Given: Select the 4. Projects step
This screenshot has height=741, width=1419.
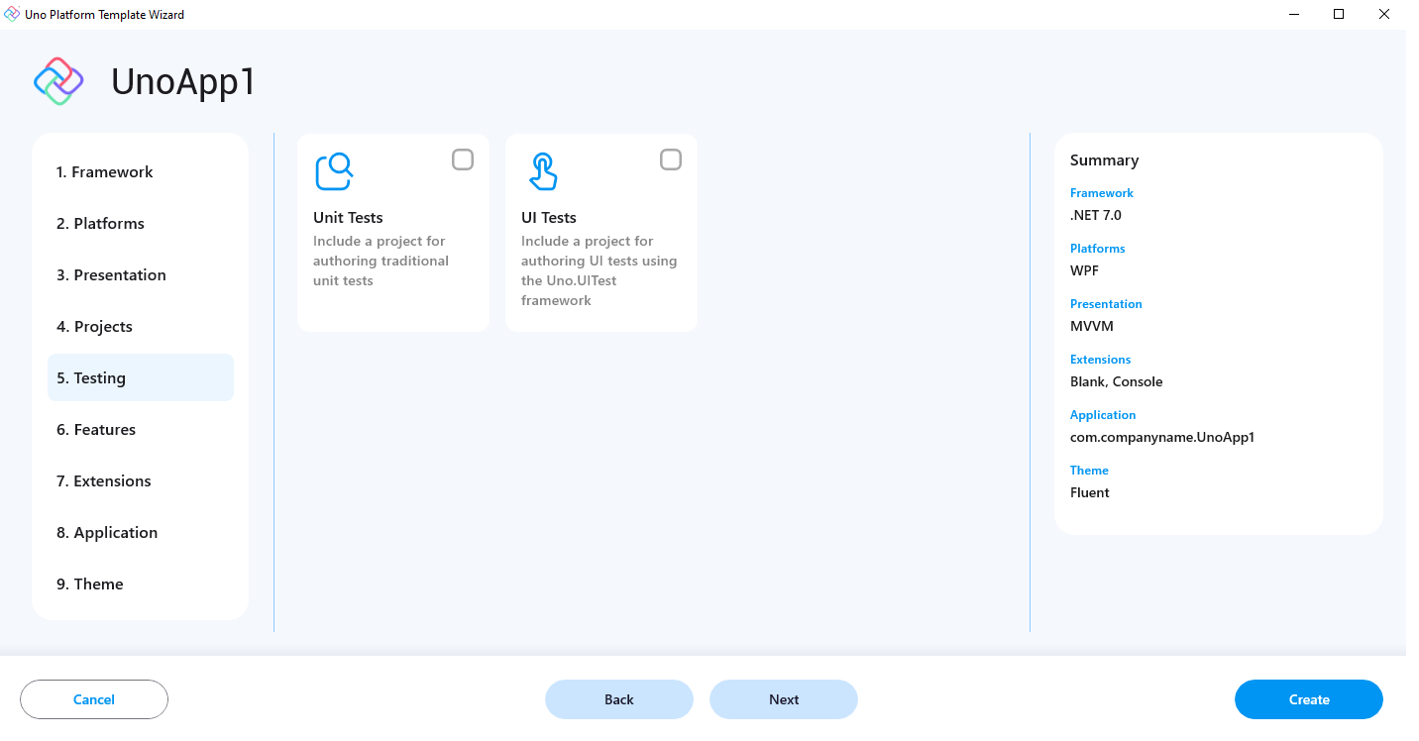Looking at the screenshot, I should point(141,326).
